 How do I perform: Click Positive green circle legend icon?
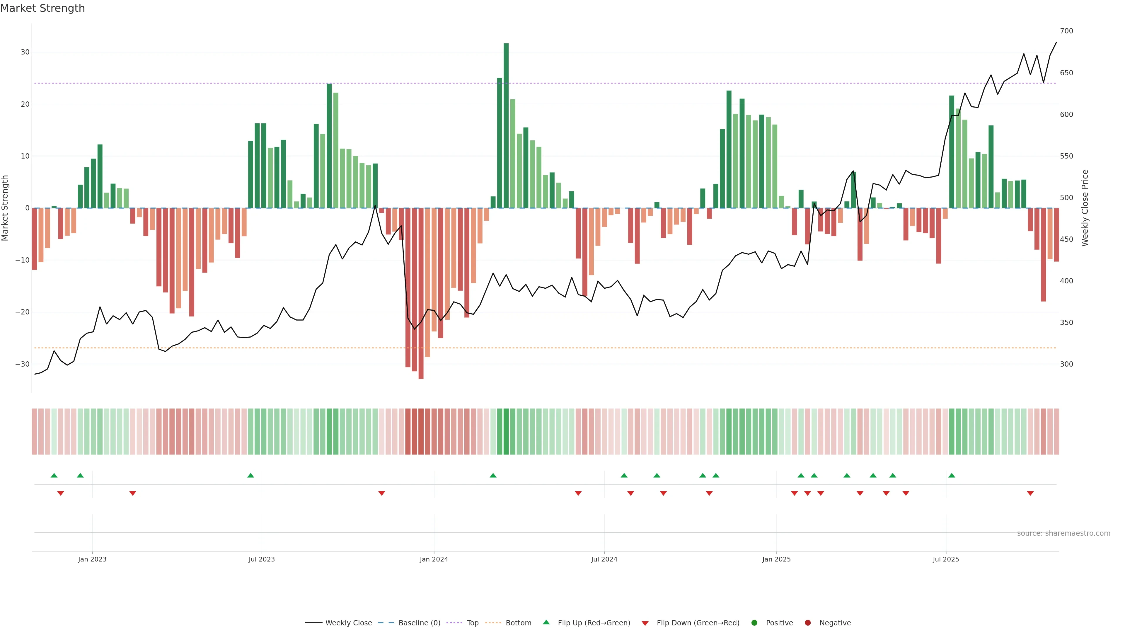(754, 623)
